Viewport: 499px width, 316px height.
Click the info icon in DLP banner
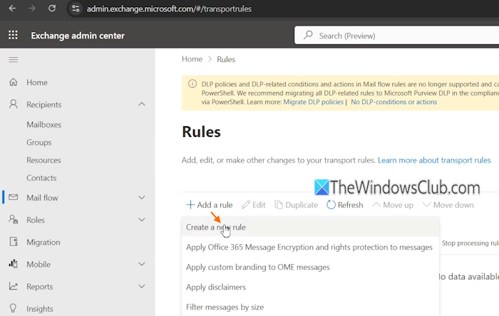[192, 83]
